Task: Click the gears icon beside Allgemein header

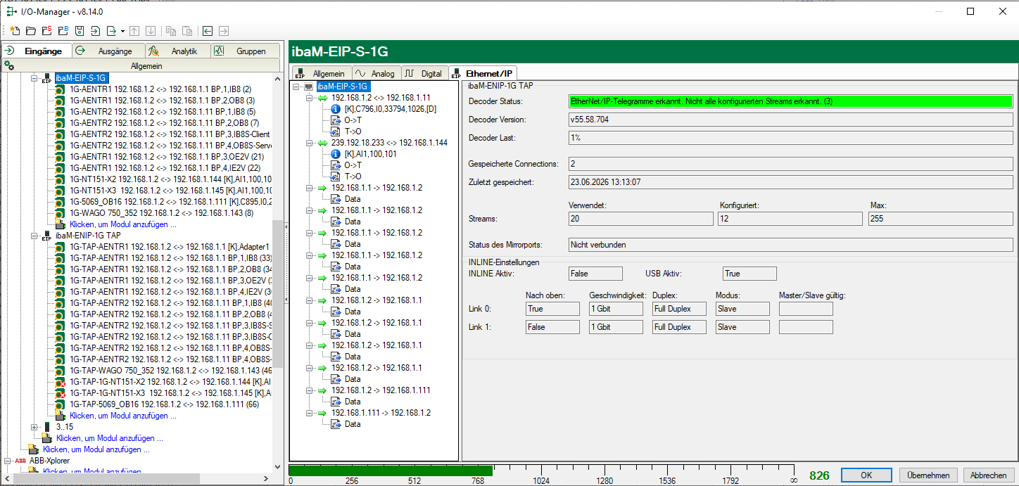Action: tap(9, 65)
